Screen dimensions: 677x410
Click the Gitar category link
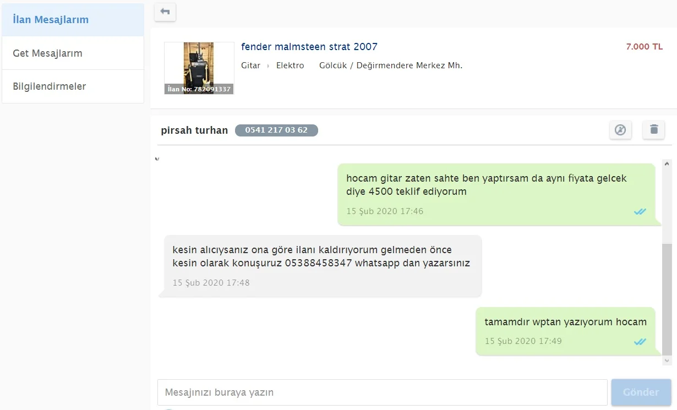(x=250, y=65)
